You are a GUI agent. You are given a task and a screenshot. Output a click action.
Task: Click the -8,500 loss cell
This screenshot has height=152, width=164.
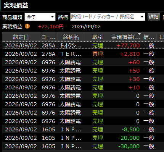130,129
